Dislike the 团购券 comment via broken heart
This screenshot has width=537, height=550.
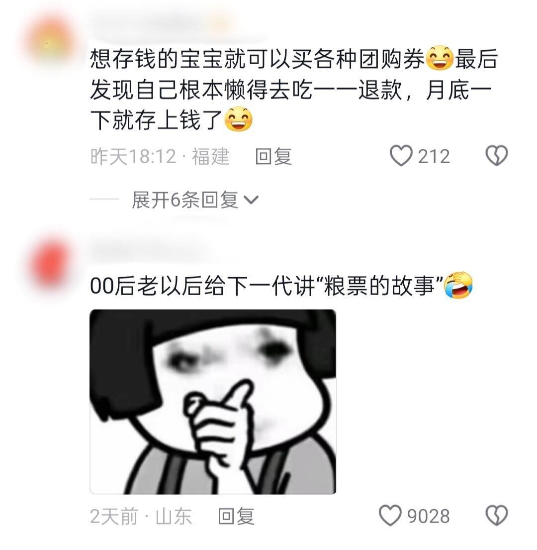[497, 156]
